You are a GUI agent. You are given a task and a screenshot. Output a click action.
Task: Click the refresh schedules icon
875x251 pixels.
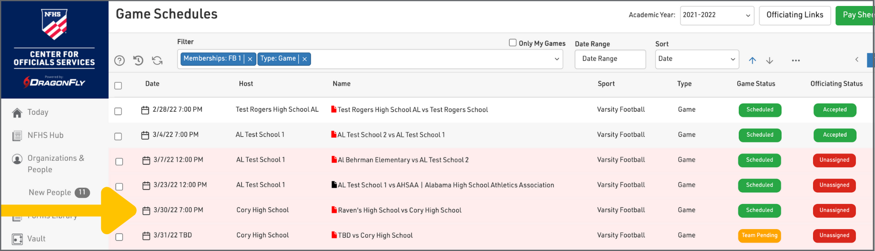click(157, 61)
